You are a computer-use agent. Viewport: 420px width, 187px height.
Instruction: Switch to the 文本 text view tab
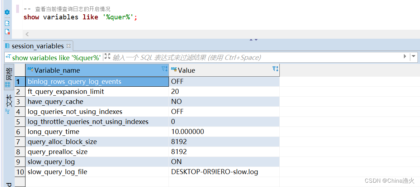pyautogui.click(x=8, y=104)
